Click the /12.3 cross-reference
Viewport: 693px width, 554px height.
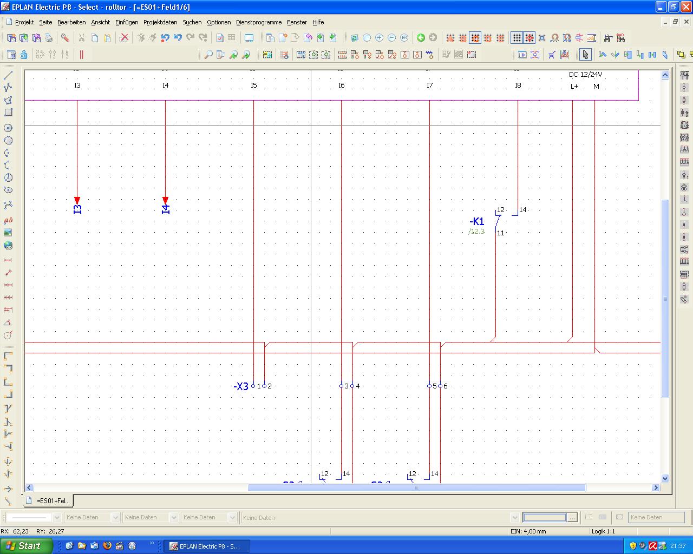coord(476,232)
